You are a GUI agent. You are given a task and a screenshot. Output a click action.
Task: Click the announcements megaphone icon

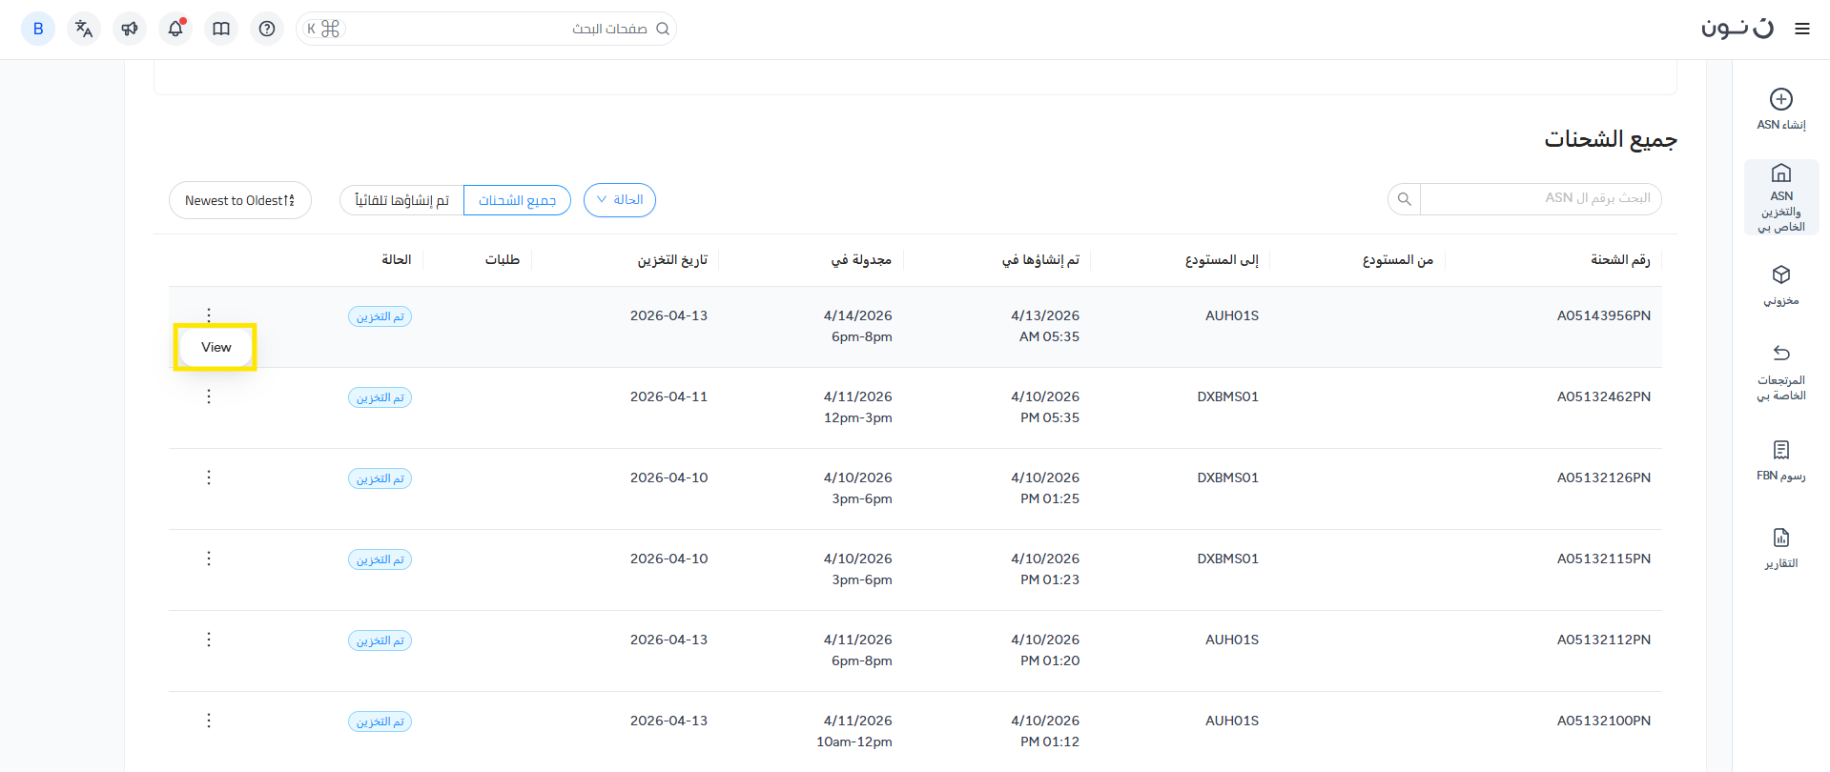pos(130,29)
